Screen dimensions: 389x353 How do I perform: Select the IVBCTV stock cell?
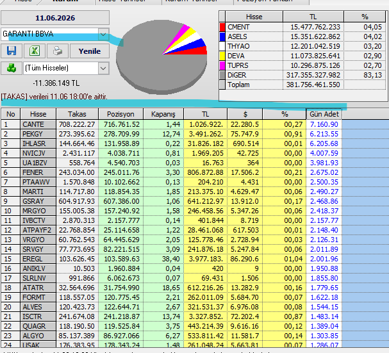point(38,220)
